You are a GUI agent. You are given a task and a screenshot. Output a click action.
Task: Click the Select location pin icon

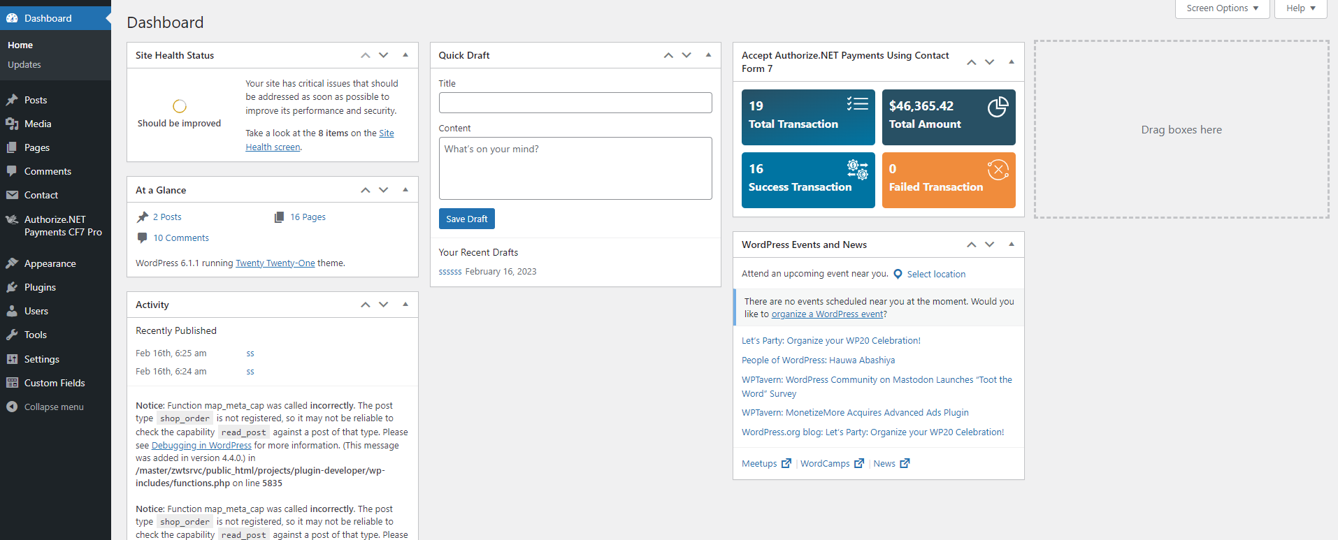tap(898, 274)
